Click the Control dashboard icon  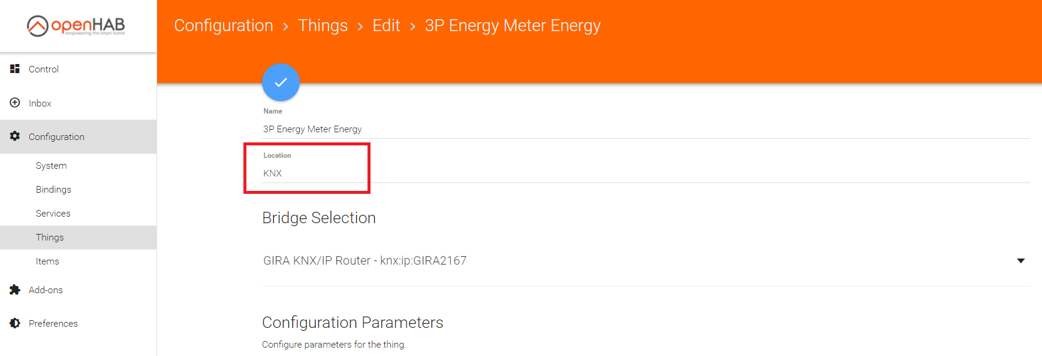[x=15, y=69]
